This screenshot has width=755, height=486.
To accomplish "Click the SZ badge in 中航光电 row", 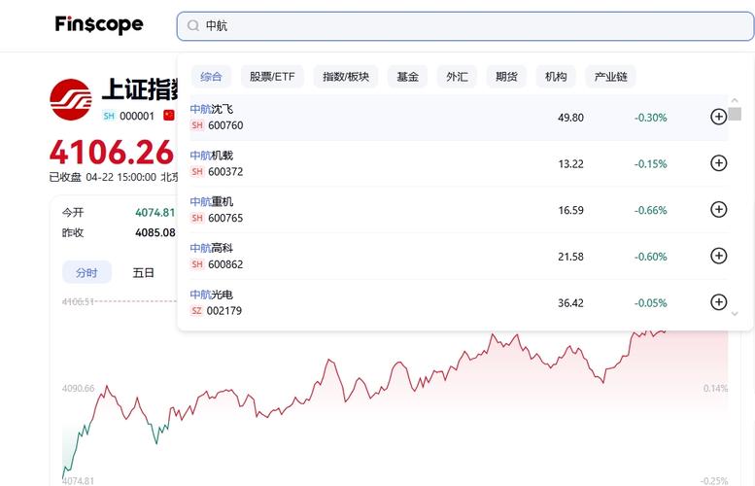I will pos(196,311).
